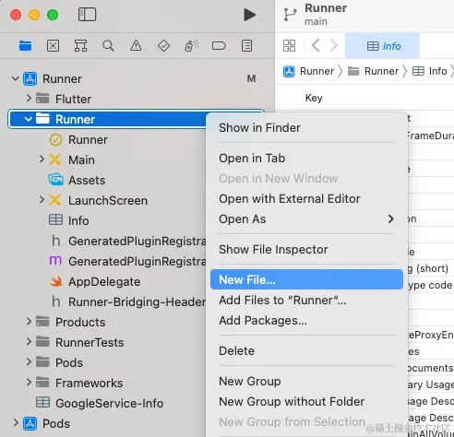The width and height of the screenshot is (454, 437).
Task: Select GeneratedPluginRegistrant implementation m file
Action: [x=127, y=262]
